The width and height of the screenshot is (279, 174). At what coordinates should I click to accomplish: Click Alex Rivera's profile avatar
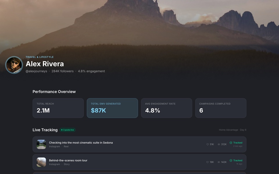click(x=14, y=65)
